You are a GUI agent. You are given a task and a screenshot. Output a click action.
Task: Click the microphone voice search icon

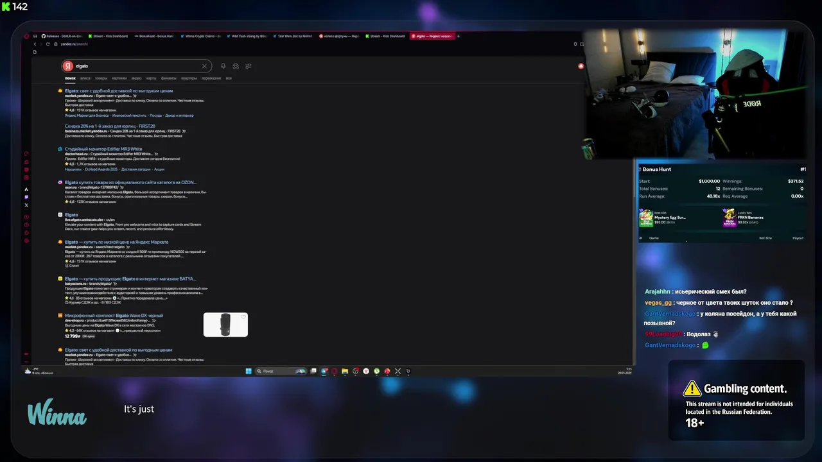[223, 66]
